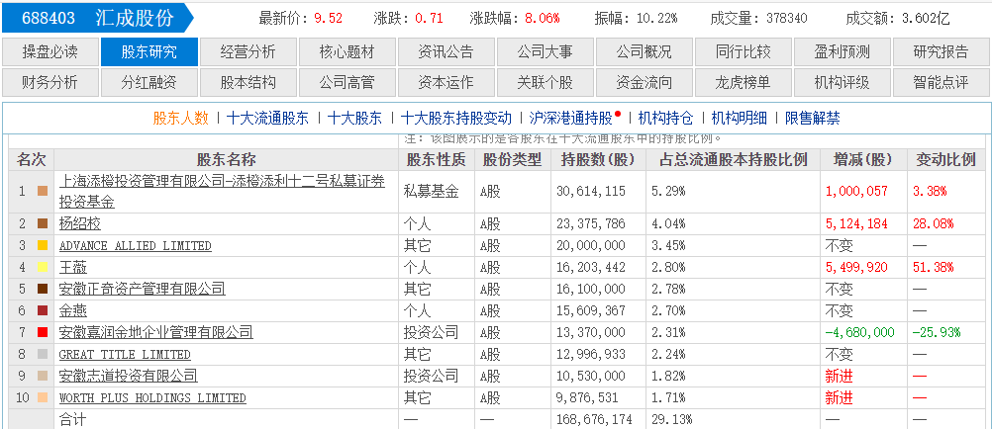The image size is (992, 429).
Task: Click the 变动比例 column header
Action: click(945, 160)
